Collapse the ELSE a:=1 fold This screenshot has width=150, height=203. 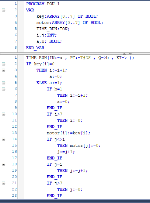pos(3,83)
